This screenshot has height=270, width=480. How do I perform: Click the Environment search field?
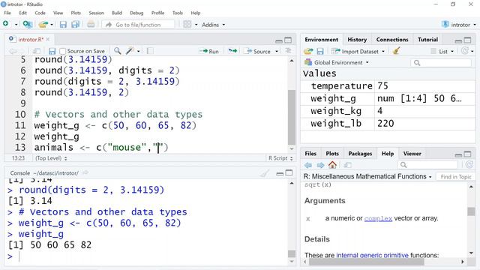coord(441,63)
